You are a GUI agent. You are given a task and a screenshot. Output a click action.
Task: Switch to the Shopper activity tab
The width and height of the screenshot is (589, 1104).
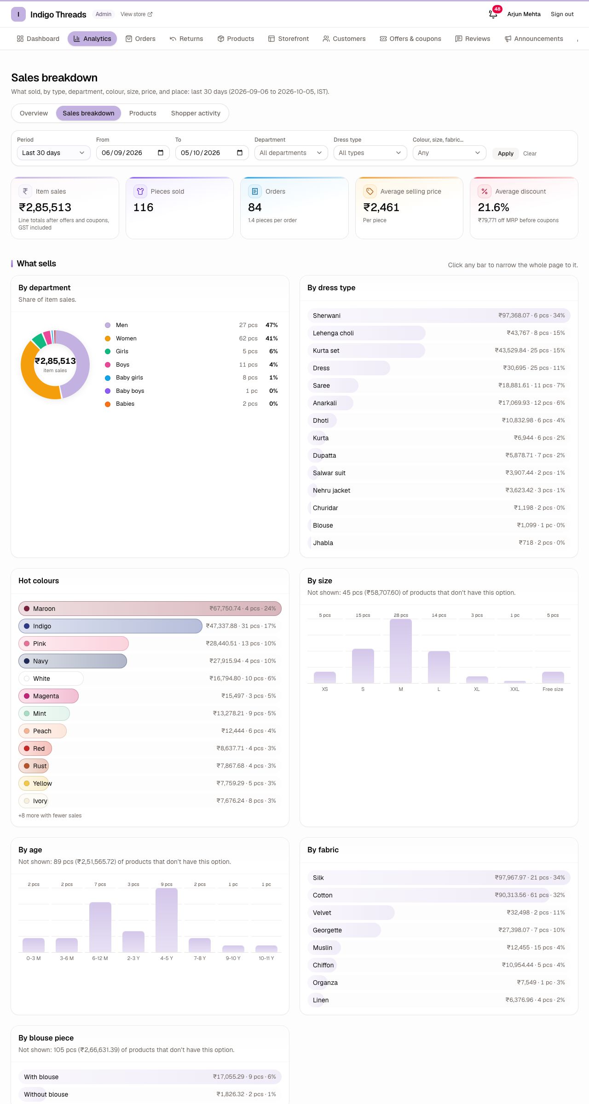[x=196, y=113]
